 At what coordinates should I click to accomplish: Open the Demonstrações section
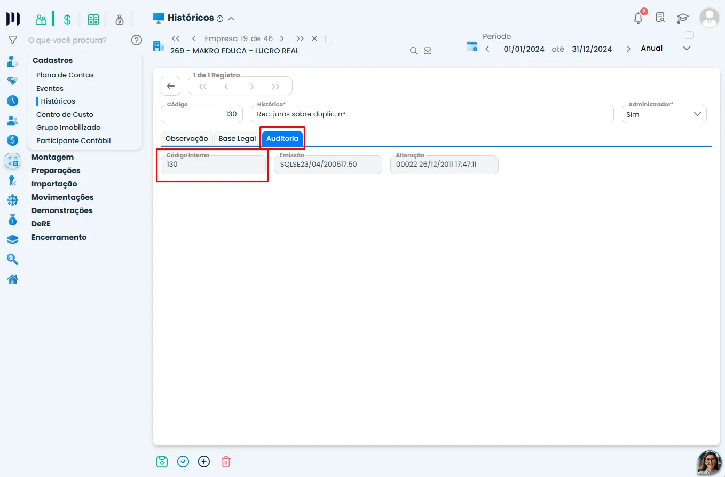[x=62, y=210]
